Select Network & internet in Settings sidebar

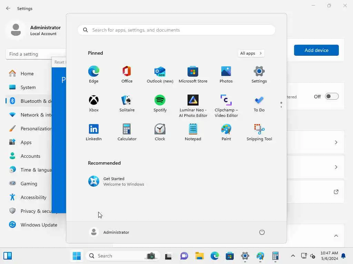29,115
